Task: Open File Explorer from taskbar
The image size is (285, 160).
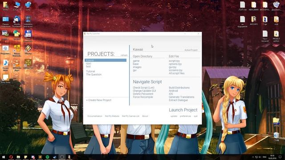Action: coord(18,157)
